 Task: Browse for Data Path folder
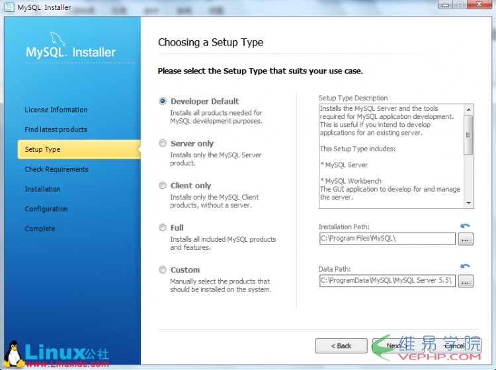[x=466, y=281]
